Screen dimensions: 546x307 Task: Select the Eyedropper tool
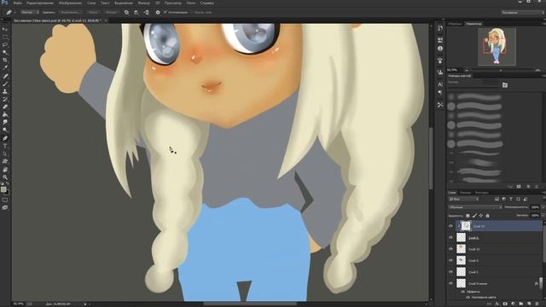tap(5, 67)
